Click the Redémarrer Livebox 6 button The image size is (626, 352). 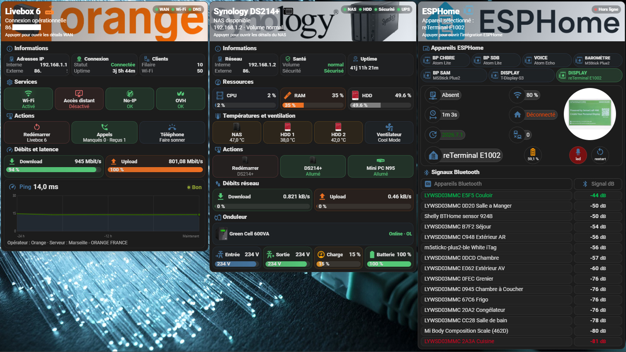pyautogui.click(x=37, y=132)
